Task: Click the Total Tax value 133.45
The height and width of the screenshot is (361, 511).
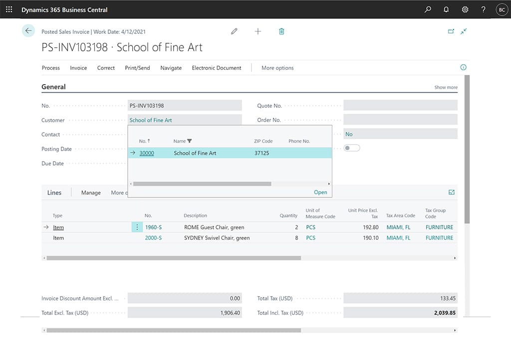Action: [x=401, y=298]
